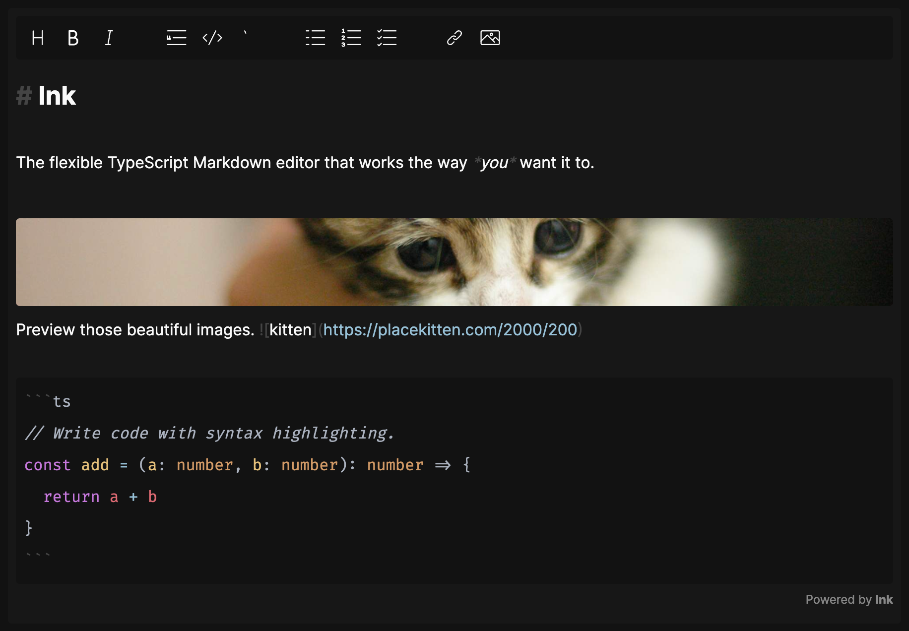Apply heading format with H icon

pos(38,38)
